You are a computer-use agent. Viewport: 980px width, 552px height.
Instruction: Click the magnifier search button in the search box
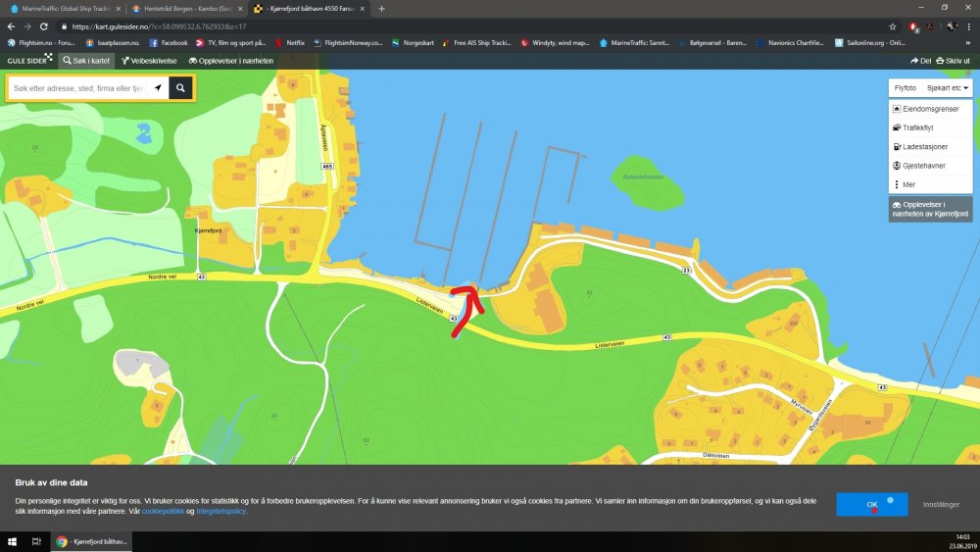tap(180, 88)
